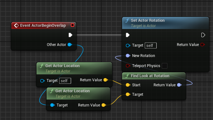This screenshot has width=213, height=120.
Task: Click the self field on Set Actor Rotation Target
Action: click(151, 45)
